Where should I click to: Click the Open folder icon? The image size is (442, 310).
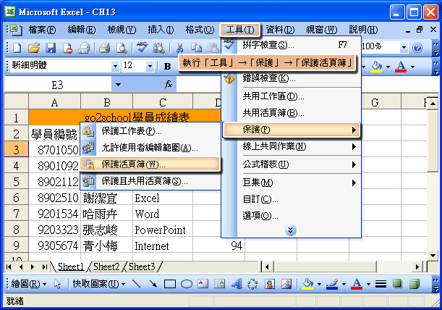(33, 48)
